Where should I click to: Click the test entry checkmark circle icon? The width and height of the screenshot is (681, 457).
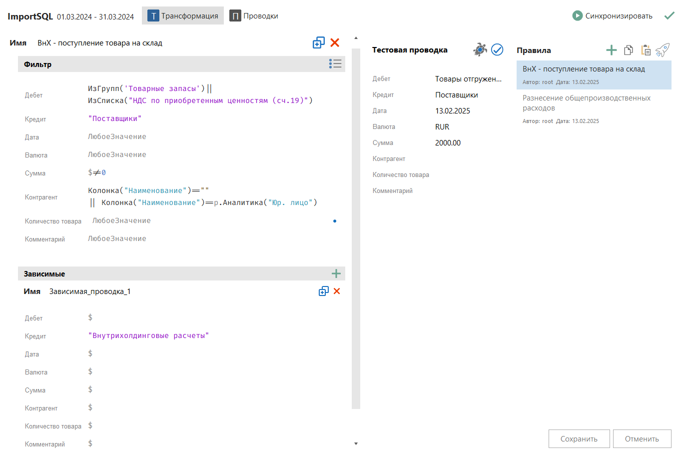pos(497,49)
